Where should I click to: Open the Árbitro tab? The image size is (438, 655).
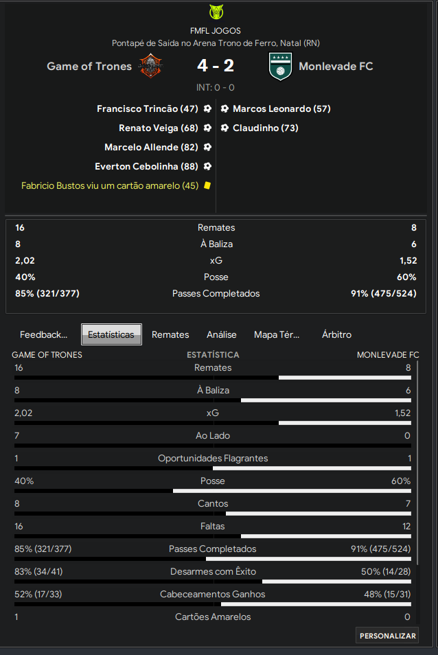(x=336, y=334)
